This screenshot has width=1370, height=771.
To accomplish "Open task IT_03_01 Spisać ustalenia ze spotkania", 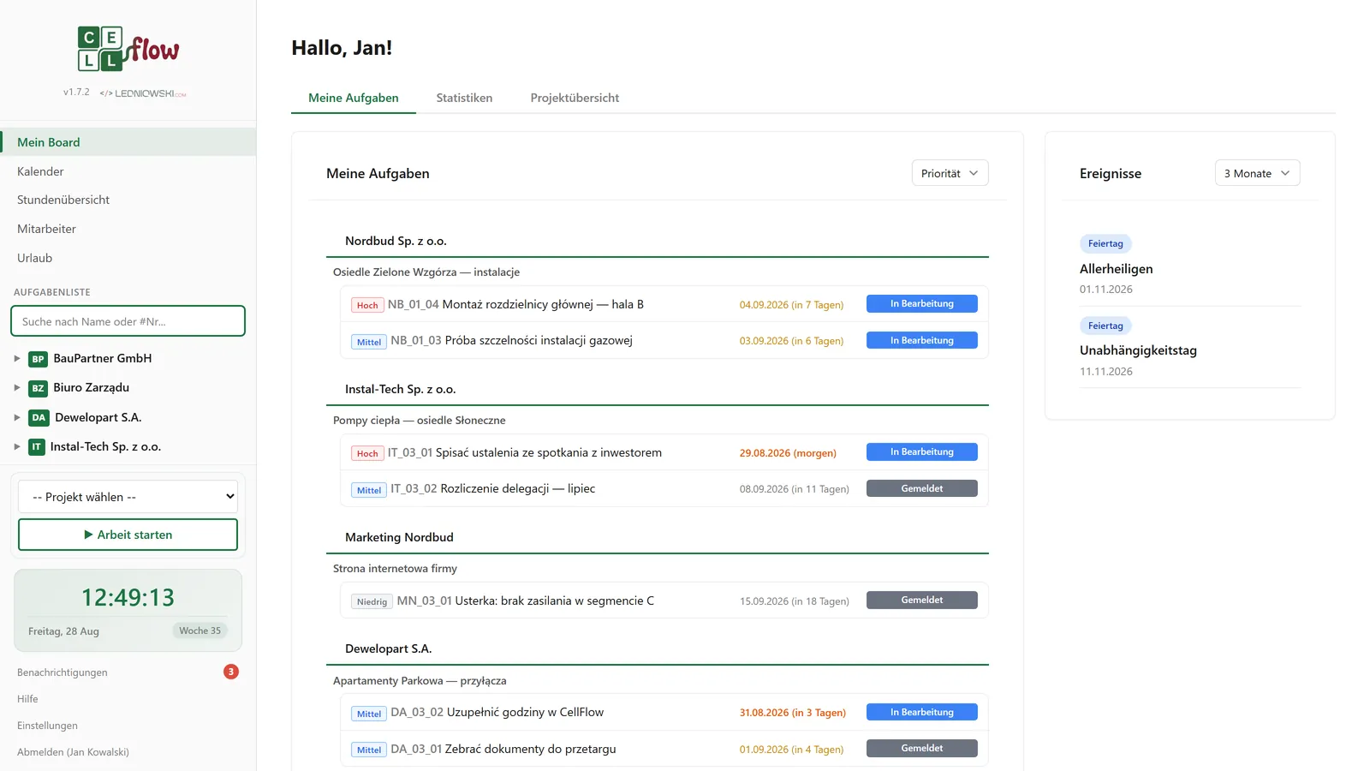I will point(525,452).
